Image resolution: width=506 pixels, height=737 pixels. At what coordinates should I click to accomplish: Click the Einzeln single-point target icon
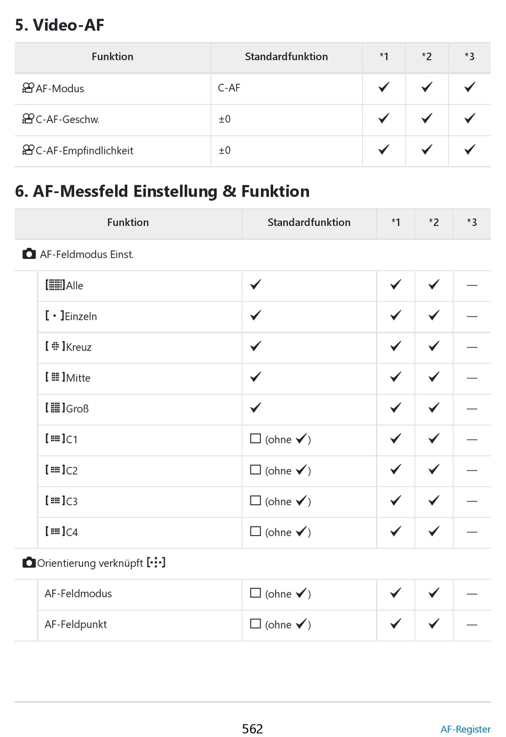click(x=55, y=316)
